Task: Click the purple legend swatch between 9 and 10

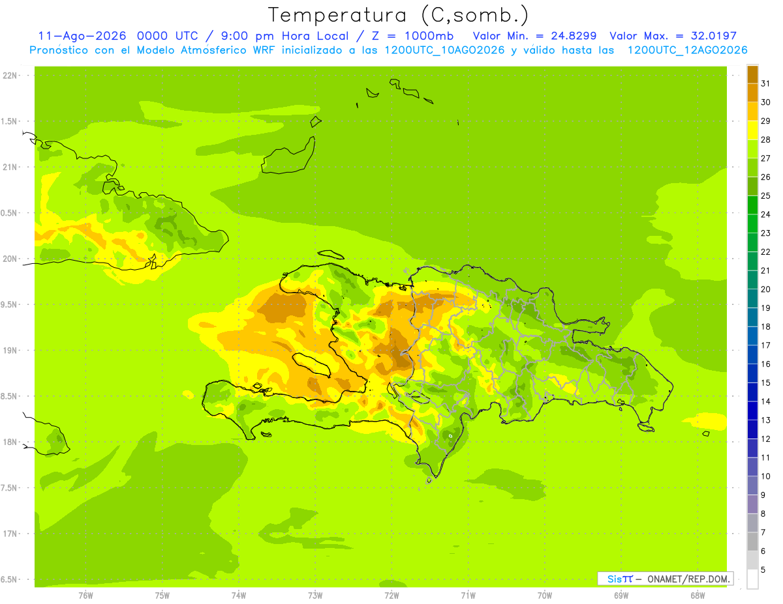Action: point(752,485)
